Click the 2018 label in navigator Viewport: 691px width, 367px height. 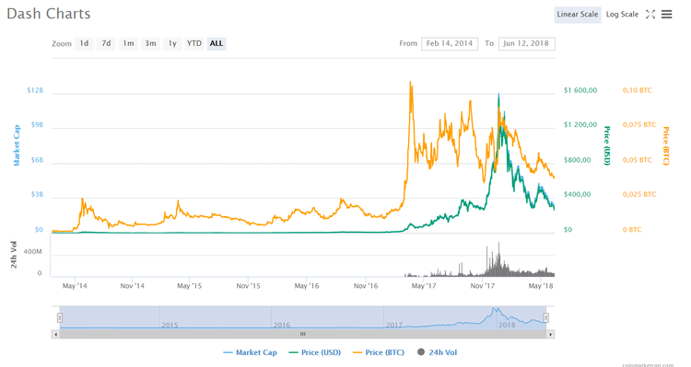point(507,325)
